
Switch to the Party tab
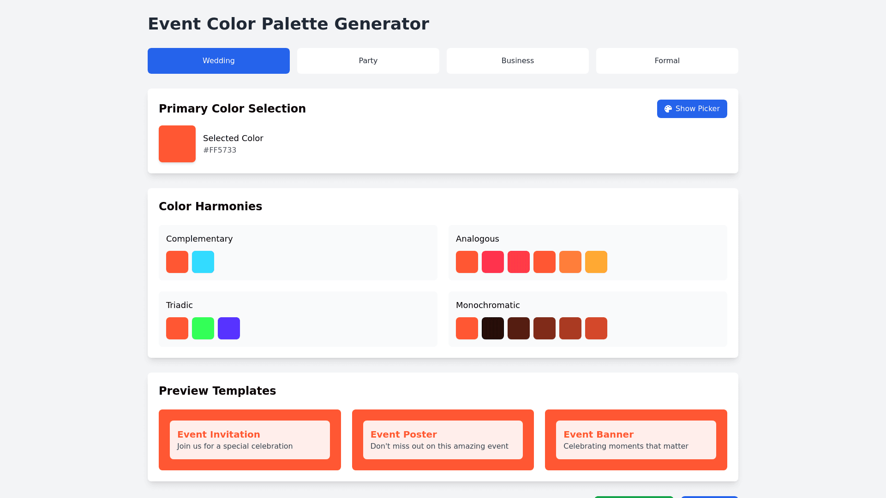click(x=368, y=61)
